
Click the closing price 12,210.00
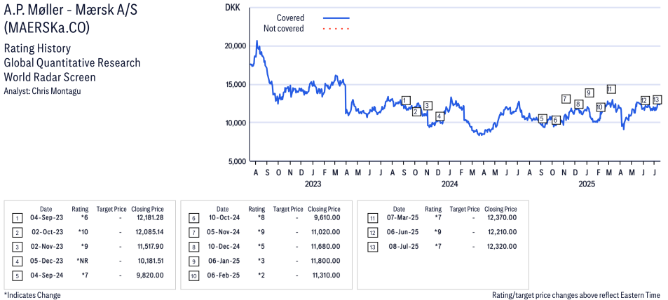[503, 232]
